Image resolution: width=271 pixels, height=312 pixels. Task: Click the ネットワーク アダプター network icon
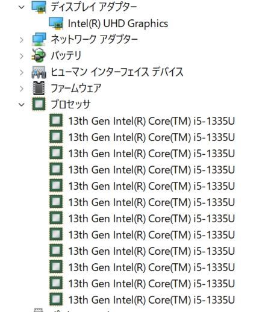[39, 40]
